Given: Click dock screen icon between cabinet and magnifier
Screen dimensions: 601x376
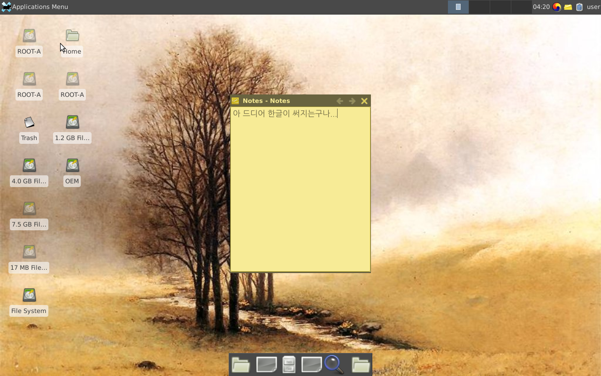Looking at the screenshot, I should (311, 365).
